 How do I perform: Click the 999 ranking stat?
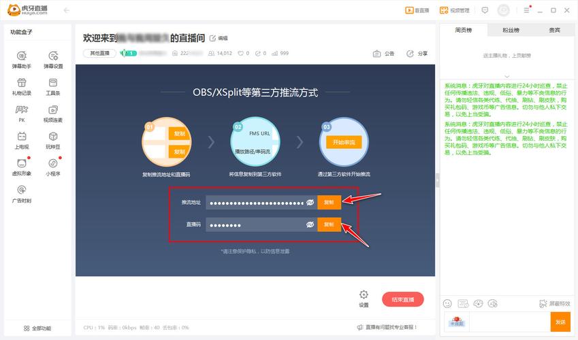click(280, 54)
